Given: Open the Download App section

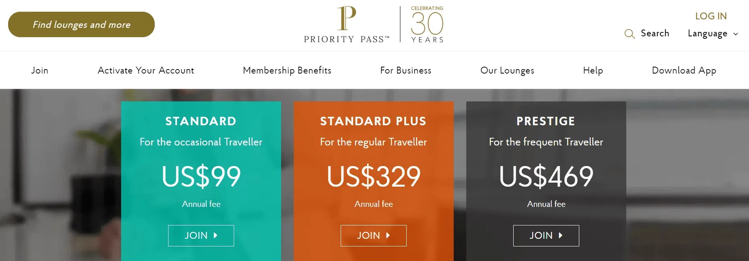Looking at the screenshot, I should coord(683,70).
